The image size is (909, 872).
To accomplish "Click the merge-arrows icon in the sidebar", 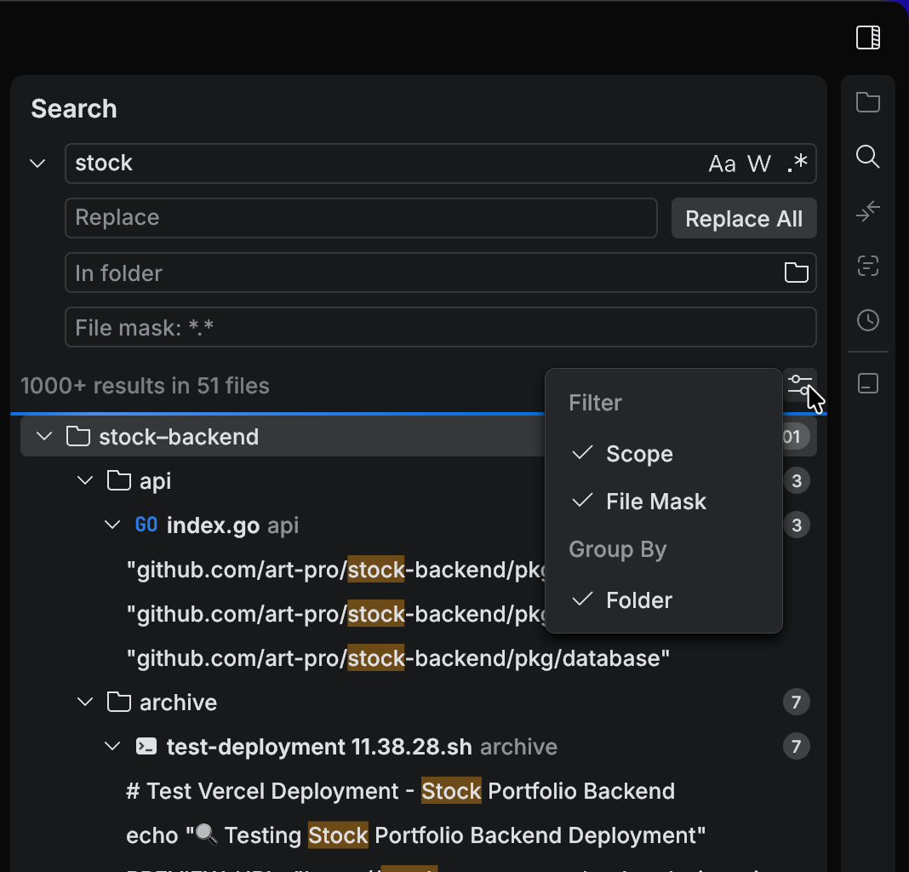I will (x=867, y=211).
